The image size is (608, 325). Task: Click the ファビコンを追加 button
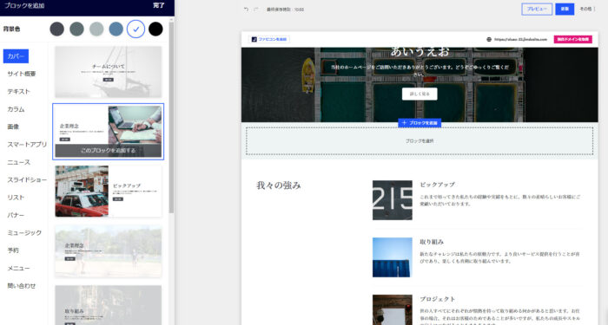click(x=269, y=40)
